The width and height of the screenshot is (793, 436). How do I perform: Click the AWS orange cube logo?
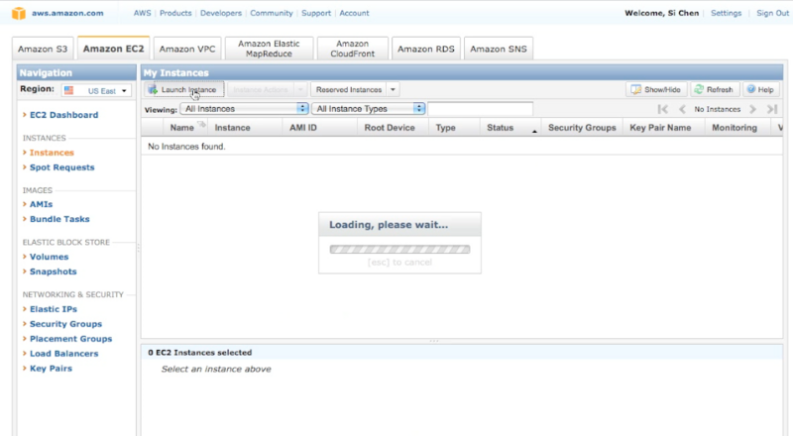[x=19, y=13]
